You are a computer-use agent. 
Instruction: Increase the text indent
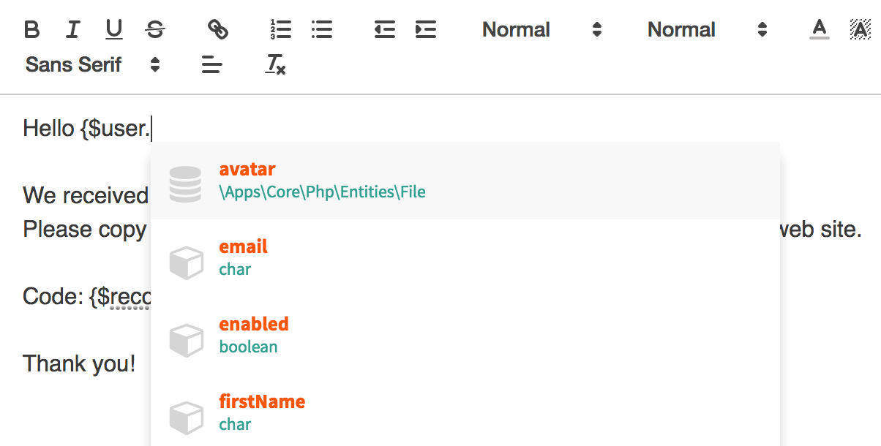(x=425, y=30)
